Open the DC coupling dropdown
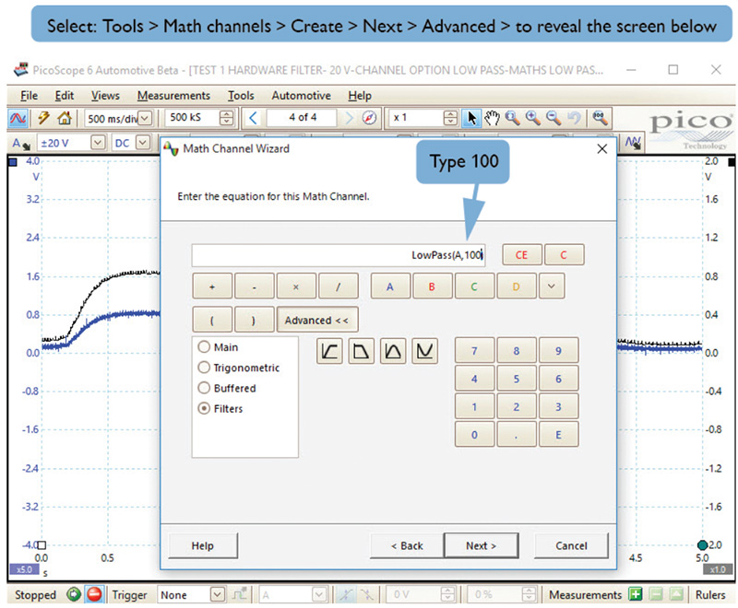This screenshot has width=738, height=608. [143, 143]
